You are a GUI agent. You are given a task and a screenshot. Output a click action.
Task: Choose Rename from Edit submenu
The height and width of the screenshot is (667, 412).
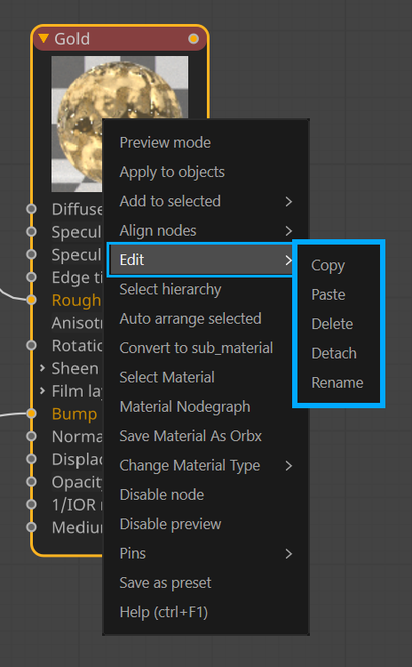tap(338, 382)
